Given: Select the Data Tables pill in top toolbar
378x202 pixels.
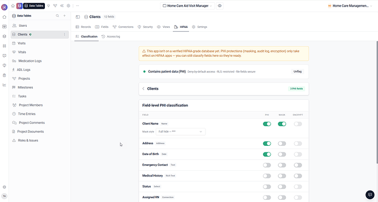Looking at the screenshot, I should (34, 6).
